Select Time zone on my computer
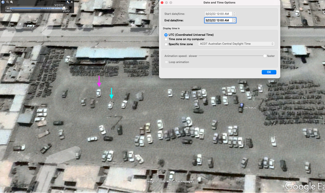 (166, 39)
